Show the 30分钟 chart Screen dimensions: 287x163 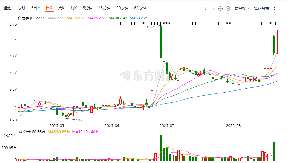(x=122, y=8)
